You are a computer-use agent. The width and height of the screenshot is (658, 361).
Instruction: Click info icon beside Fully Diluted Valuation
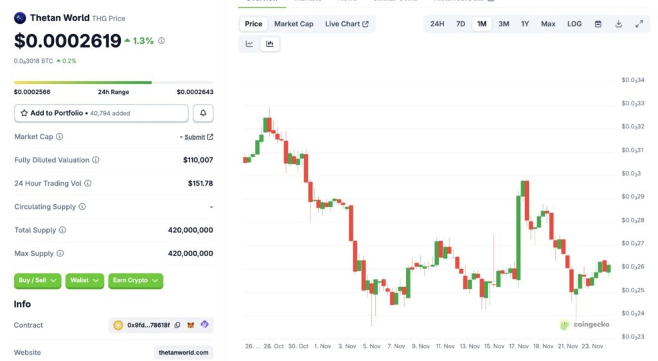click(x=96, y=160)
